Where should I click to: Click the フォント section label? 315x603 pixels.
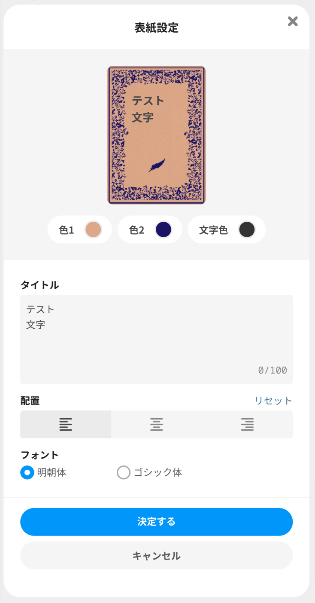pos(40,455)
